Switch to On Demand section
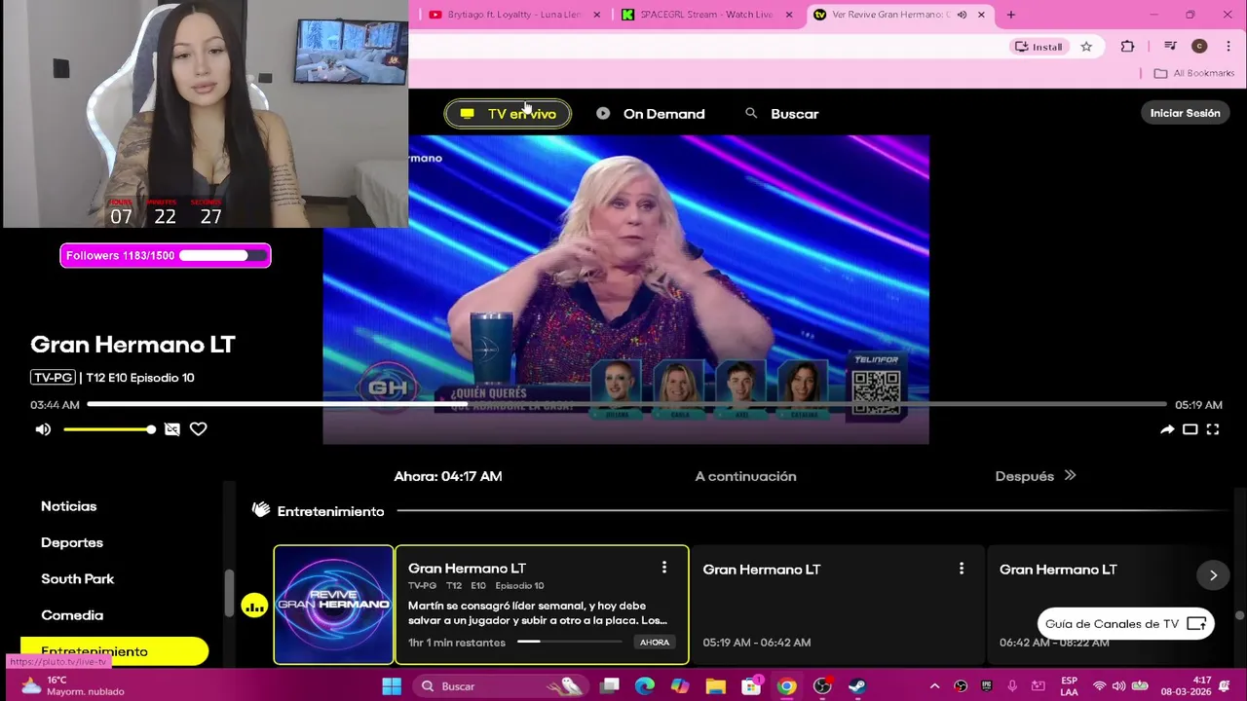This screenshot has width=1247, height=701. click(651, 114)
